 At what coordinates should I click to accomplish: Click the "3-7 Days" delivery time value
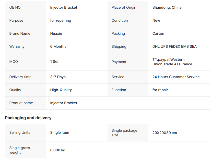pos(58,77)
